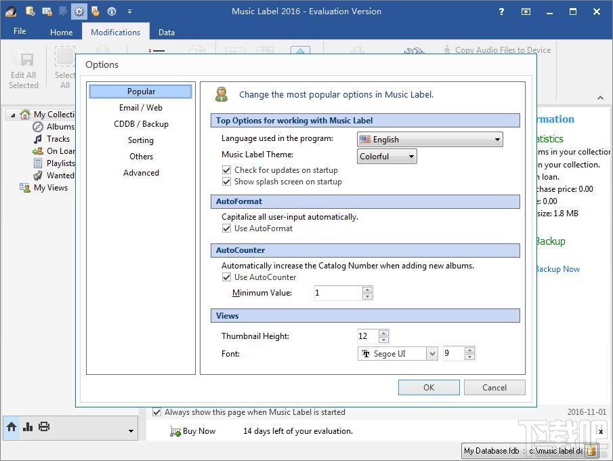613x461 pixels.
Task: Switch to the Data ribbon tab
Action: [x=167, y=32]
